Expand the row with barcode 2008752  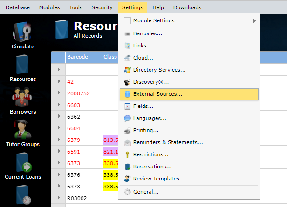[59, 93]
